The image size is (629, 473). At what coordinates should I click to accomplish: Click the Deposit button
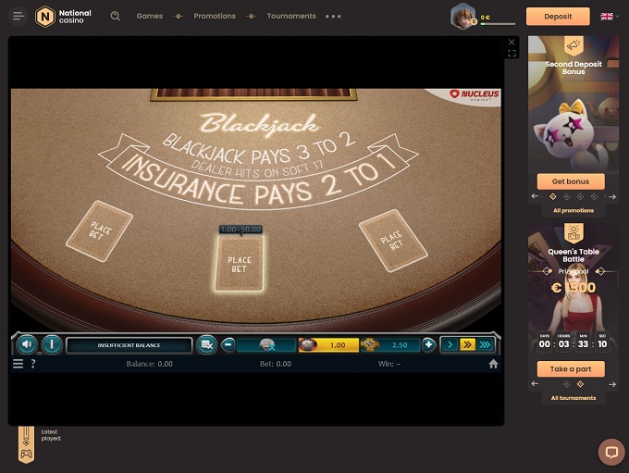[558, 16]
